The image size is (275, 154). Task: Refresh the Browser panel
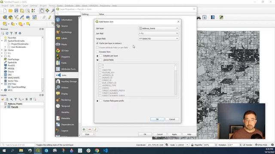click(x=7, y=33)
